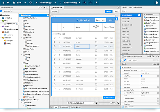Collapse the Absences column group

tap(22, 38)
